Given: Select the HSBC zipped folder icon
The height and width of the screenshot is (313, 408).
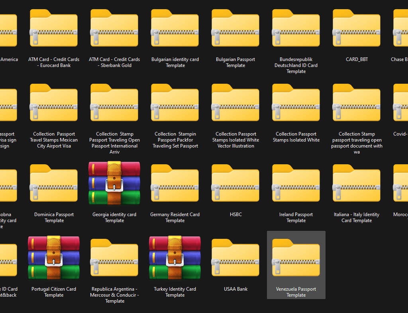Looking at the screenshot, I should (x=235, y=183).
